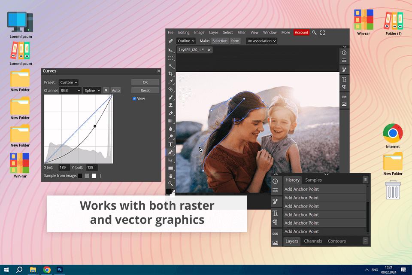Image resolution: width=412 pixels, height=275 pixels.
Task: Select the Dodge tool
Action: click(x=170, y=137)
